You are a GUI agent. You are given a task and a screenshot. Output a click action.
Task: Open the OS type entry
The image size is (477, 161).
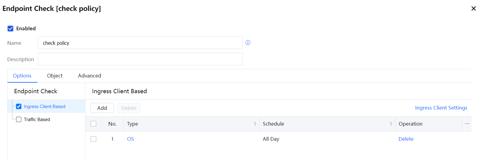pyautogui.click(x=131, y=139)
